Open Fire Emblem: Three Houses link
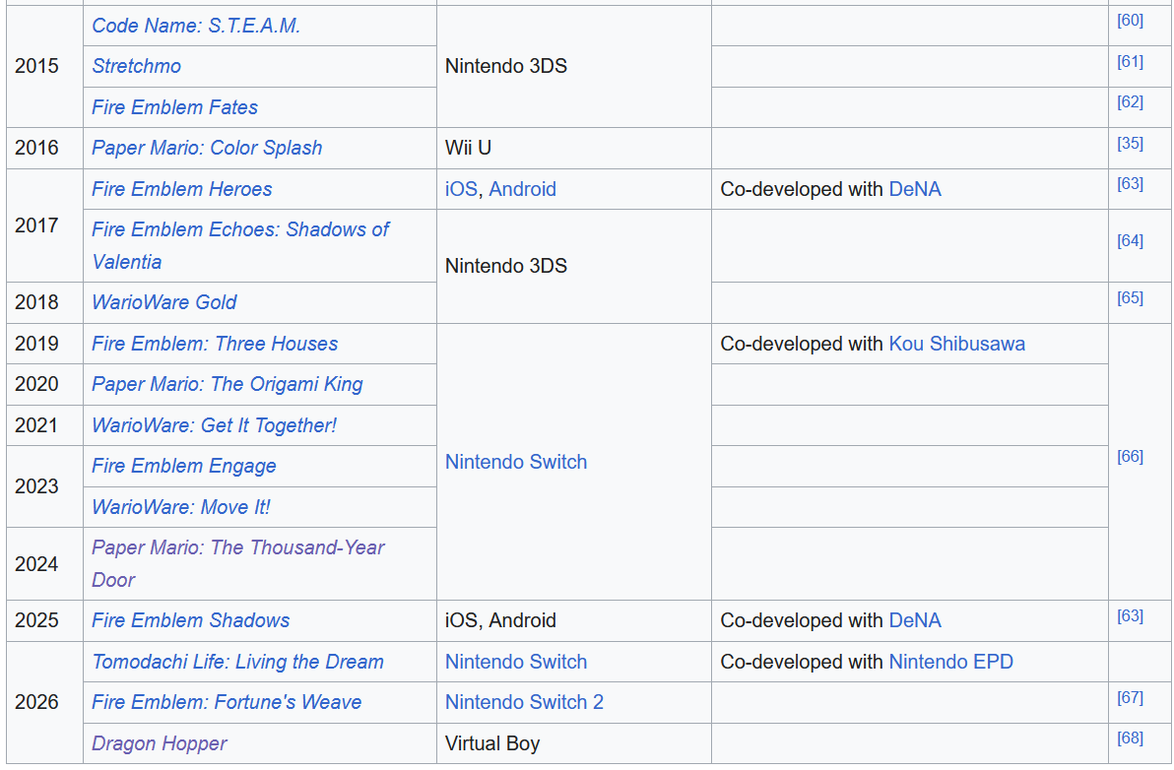 click(215, 344)
